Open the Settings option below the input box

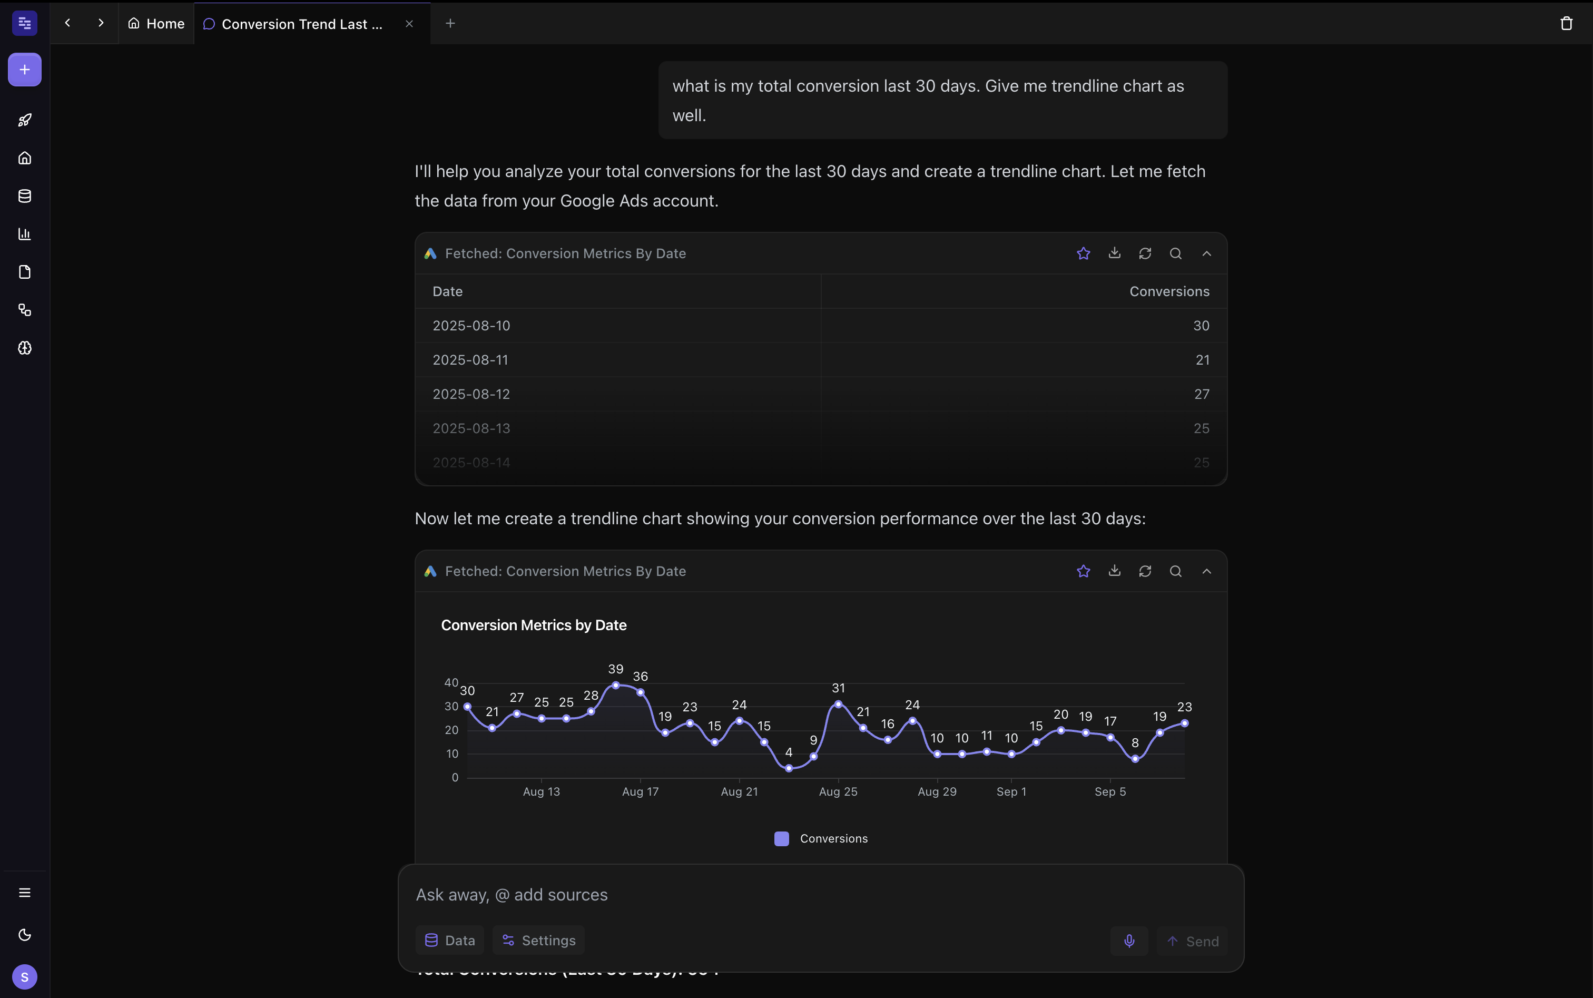[538, 940]
